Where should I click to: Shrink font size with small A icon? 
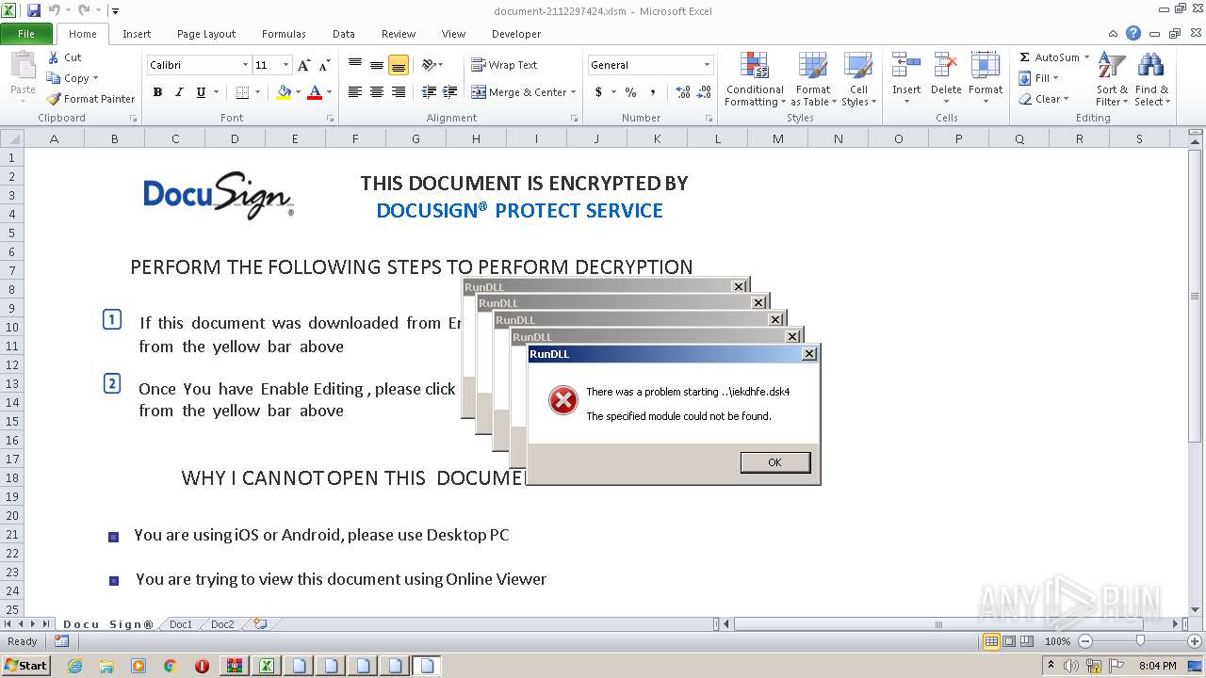pyautogui.click(x=324, y=65)
